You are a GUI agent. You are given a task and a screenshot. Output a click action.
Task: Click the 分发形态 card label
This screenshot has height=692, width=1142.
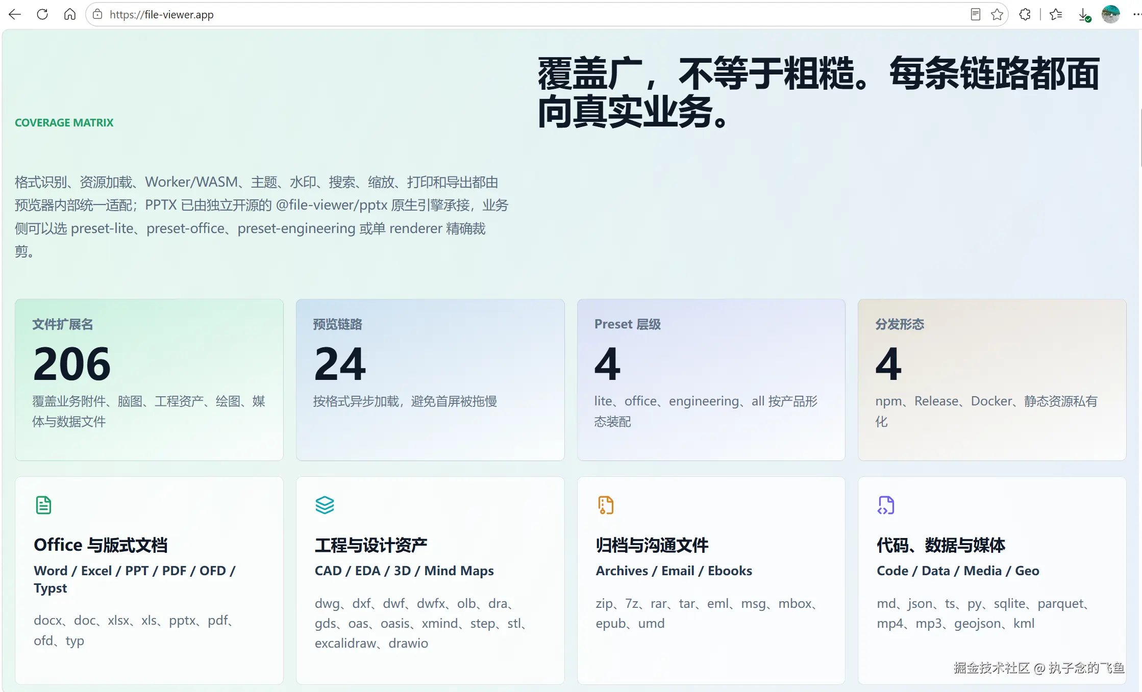coord(900,324)
